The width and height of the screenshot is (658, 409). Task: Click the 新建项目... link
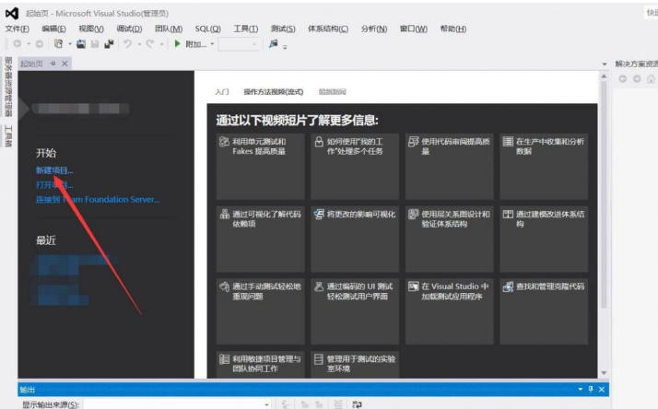(x=54, y=170)
